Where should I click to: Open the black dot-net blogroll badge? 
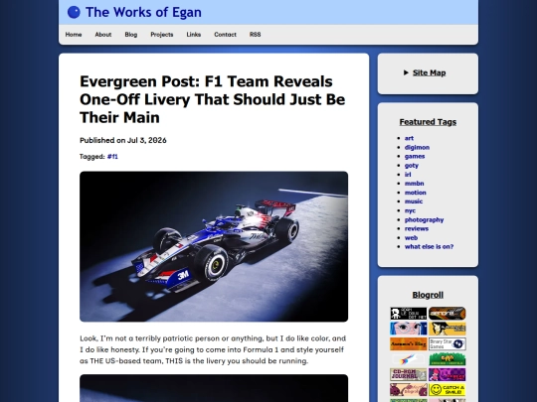click(409, 314)
